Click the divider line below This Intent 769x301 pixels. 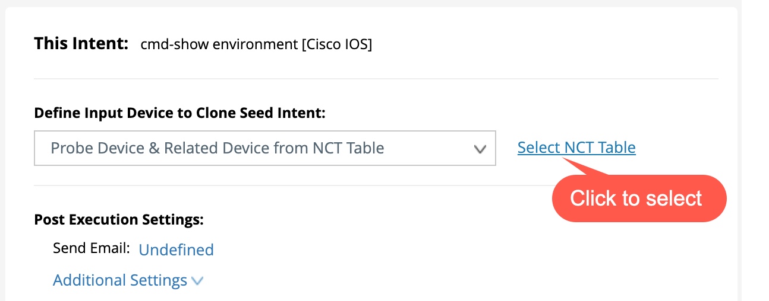point(376,79)
